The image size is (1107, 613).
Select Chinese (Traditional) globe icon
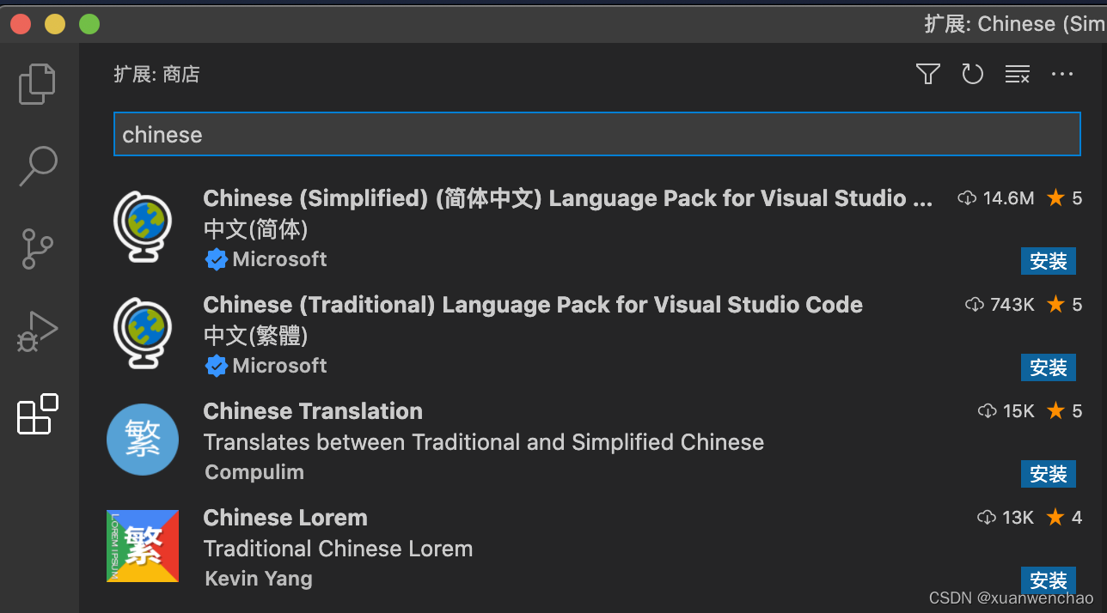[143, 333]
